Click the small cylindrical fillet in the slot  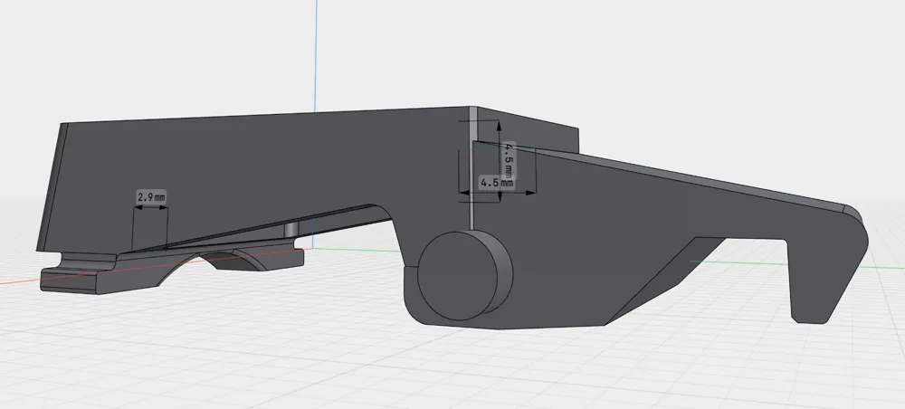click(291, 228)
